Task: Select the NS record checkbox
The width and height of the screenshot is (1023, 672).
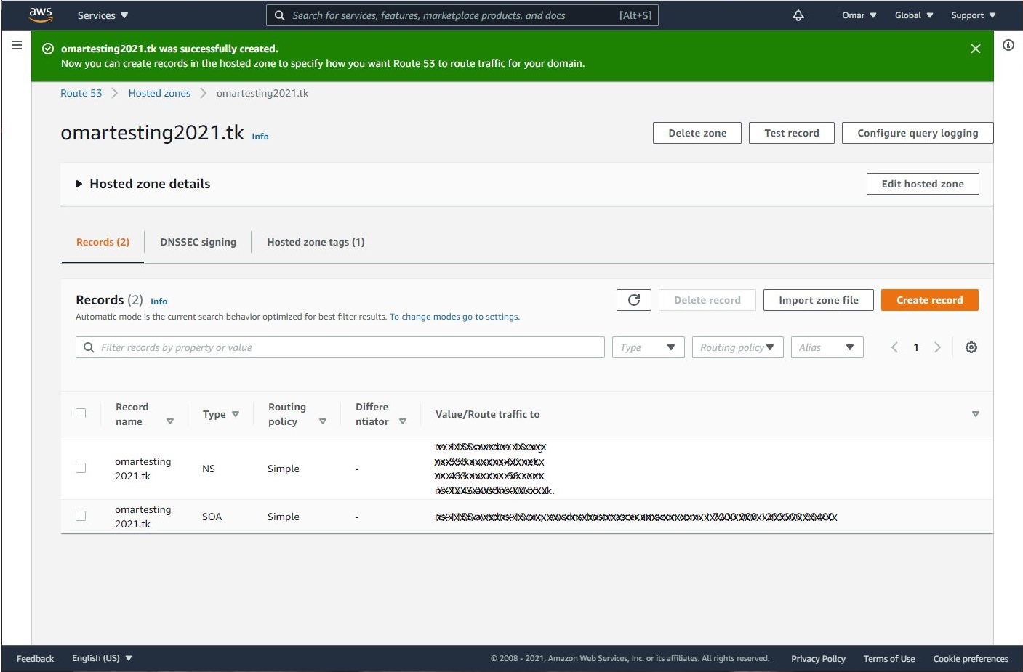Action: point(81,468)
